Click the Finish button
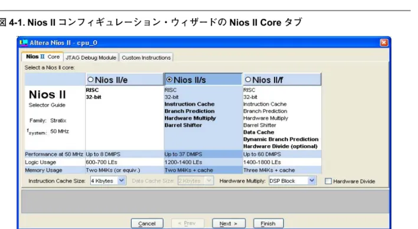 (x=268, y=224)
